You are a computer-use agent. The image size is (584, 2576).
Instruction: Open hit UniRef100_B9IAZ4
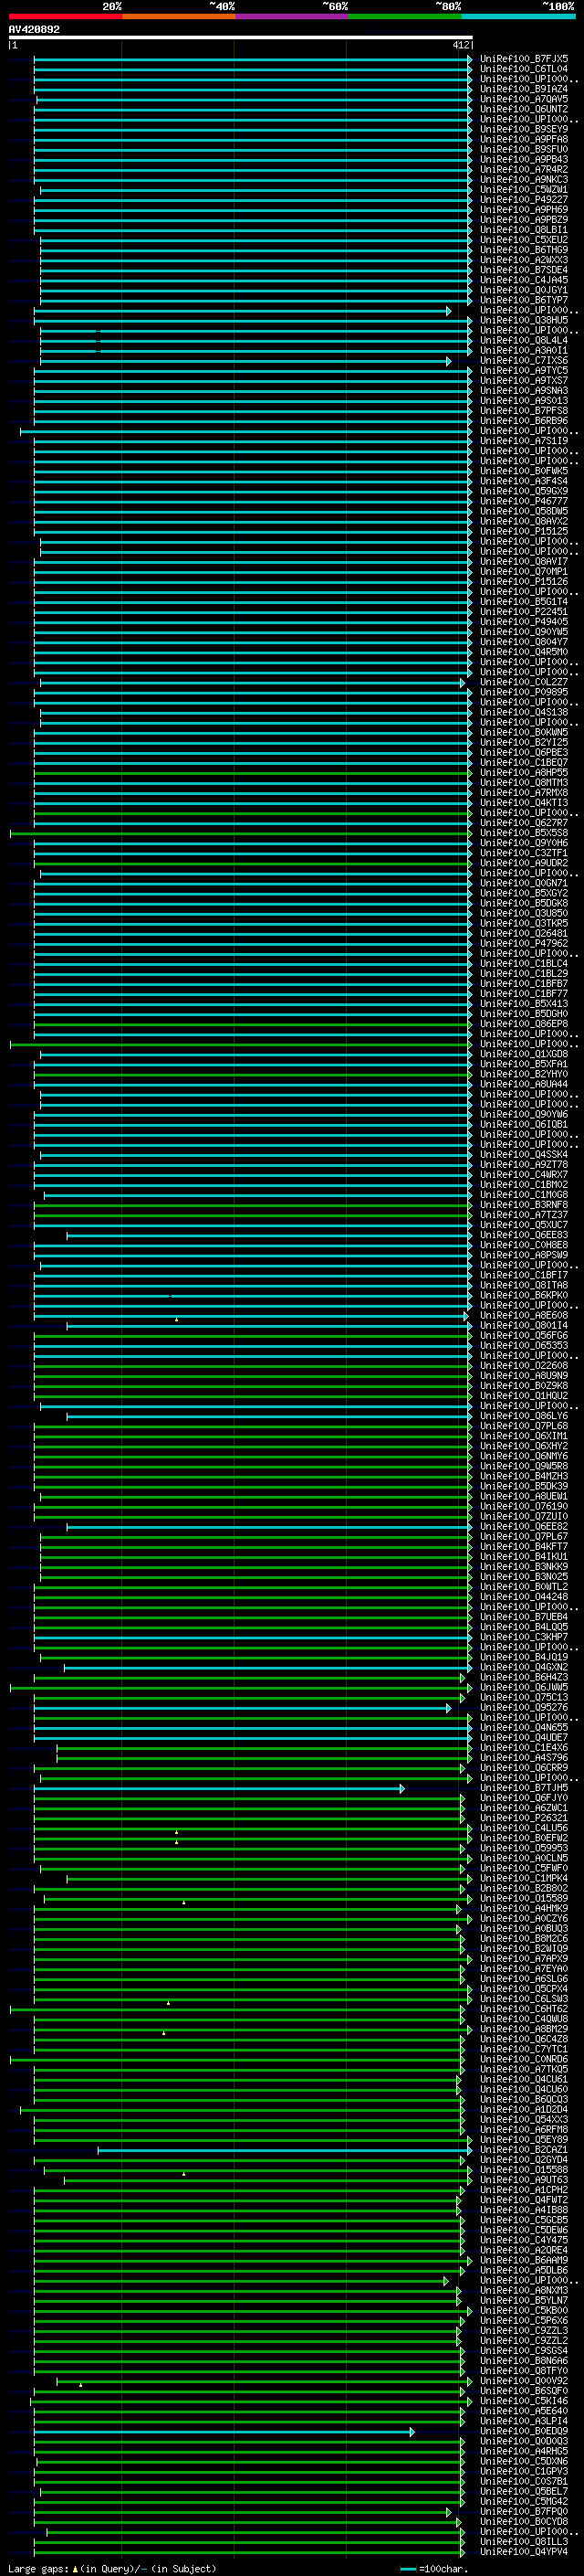pyautogui.click(x=524, y=89)
